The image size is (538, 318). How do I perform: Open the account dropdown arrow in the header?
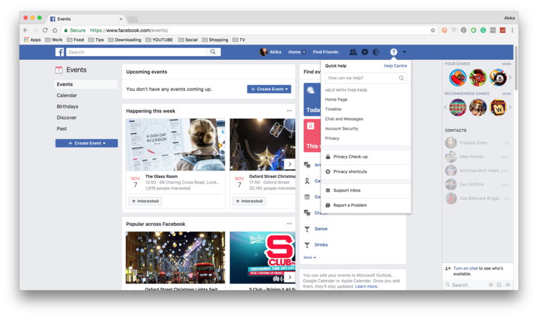404,52
